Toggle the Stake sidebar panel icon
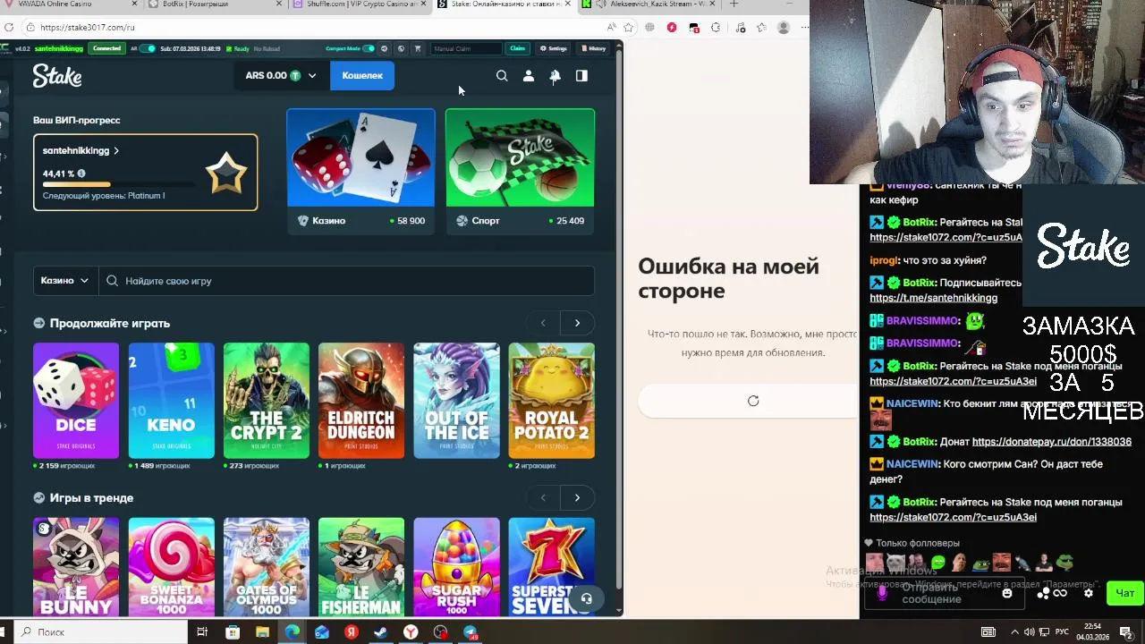Image resolution: width=1145 pixels, height=644 pixels. click(581, 76)
